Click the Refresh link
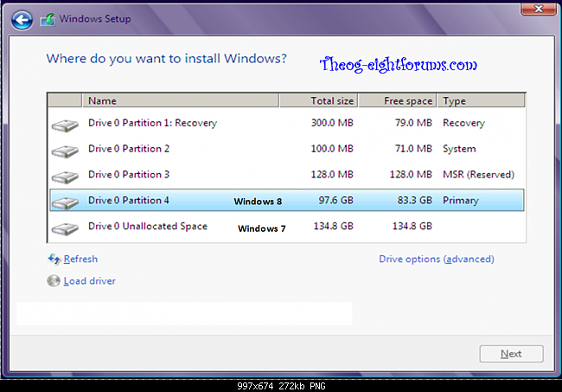 click(80, 259)
